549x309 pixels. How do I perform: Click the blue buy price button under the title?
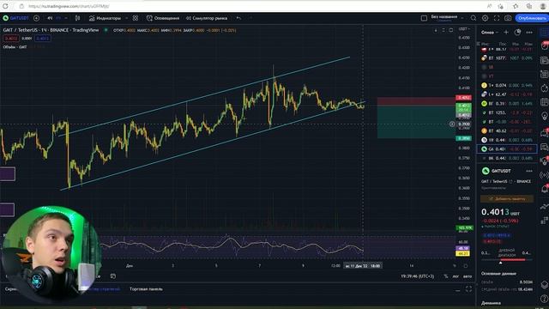click(x=42, y=38)
